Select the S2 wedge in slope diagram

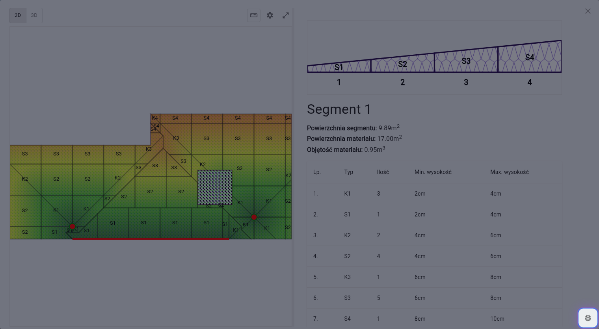(x=402, y=63)
